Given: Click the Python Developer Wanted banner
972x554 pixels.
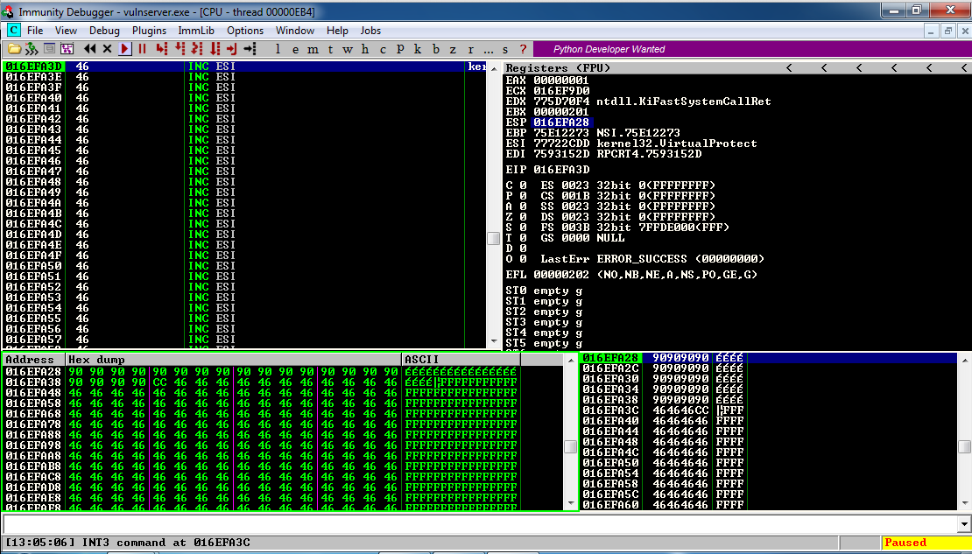Looking at the screenshot, I should tap(609, 49).
